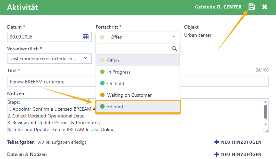Screen dimensions: 276x159
Task: Click the notes scrollbar up arrow
Action: point(265,102)
